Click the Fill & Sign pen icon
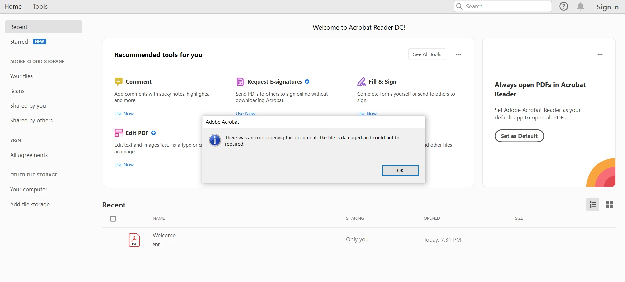 tap(362, 81)
